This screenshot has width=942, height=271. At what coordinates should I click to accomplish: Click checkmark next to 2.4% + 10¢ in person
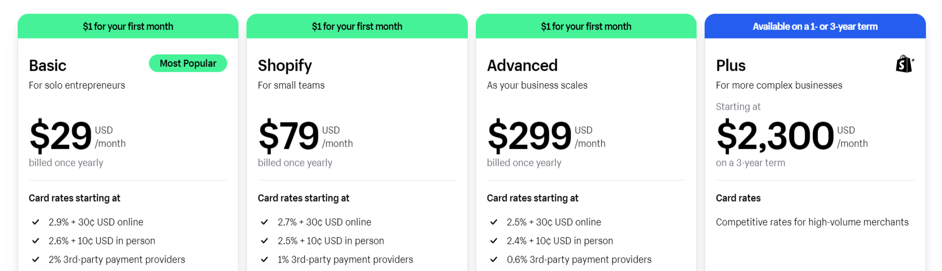494,241
